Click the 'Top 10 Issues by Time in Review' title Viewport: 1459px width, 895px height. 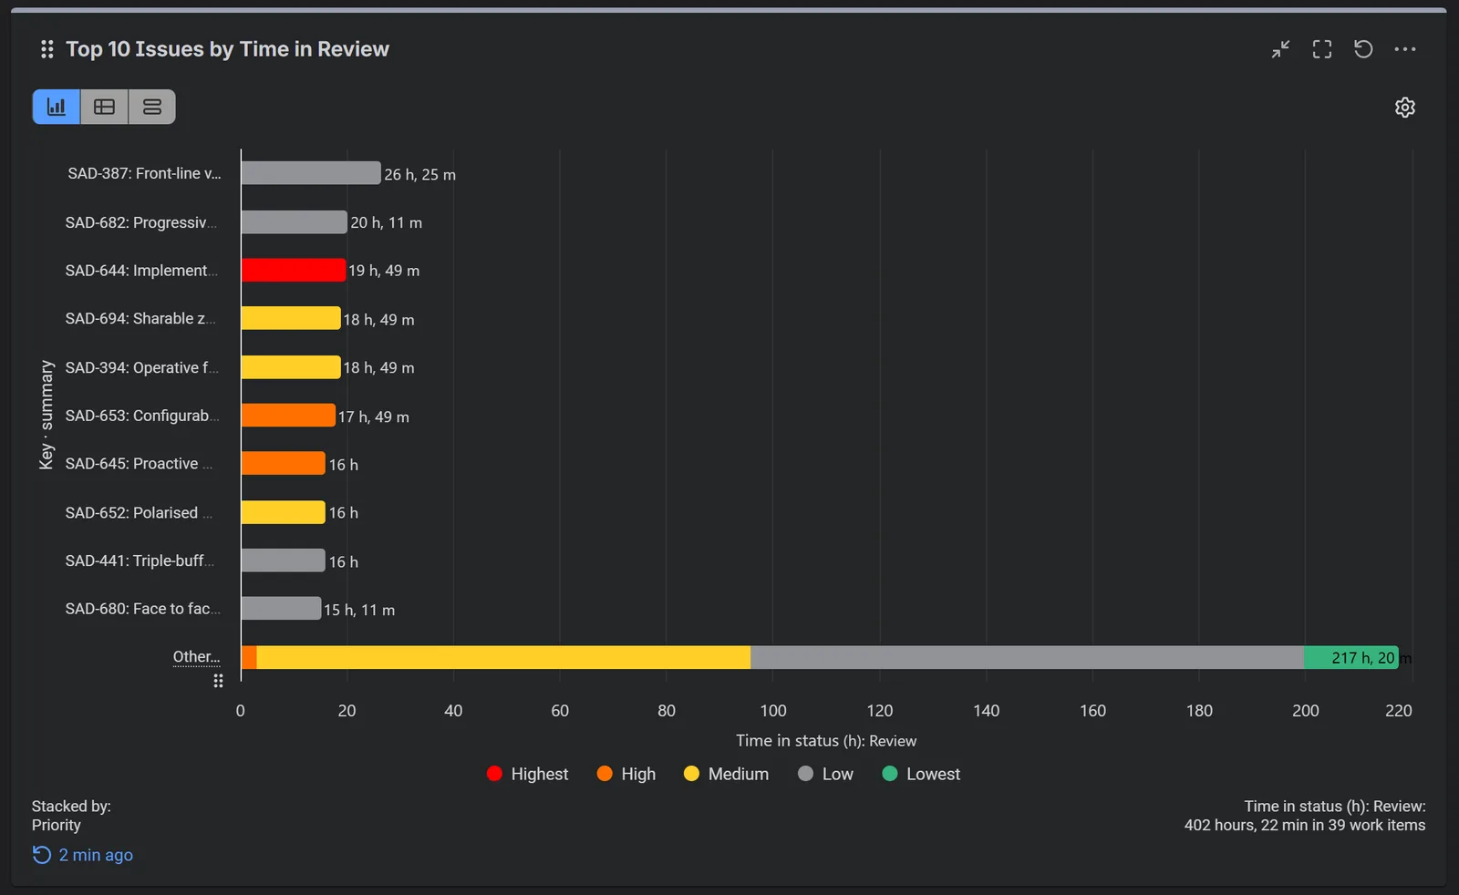click(x=227, y=49)
